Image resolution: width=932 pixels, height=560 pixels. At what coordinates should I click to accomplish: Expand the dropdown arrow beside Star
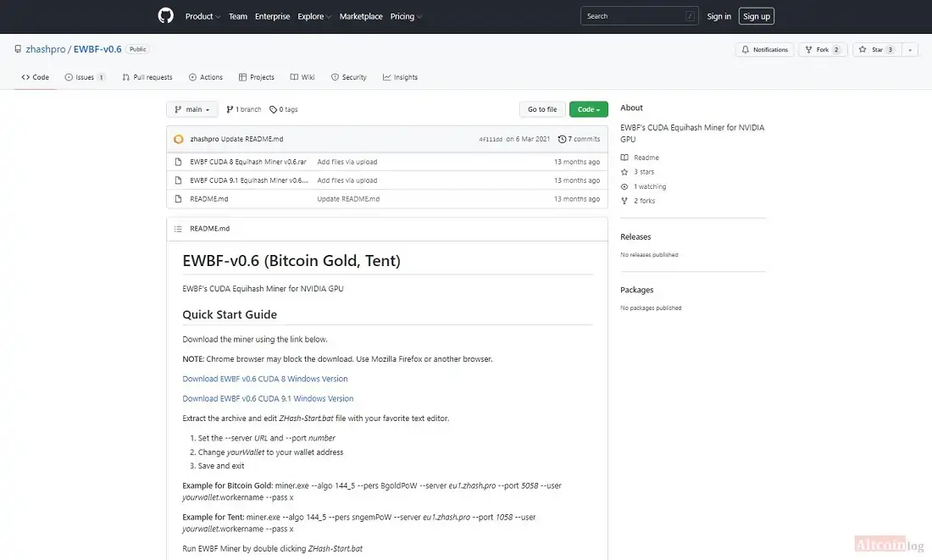(910, 50)
